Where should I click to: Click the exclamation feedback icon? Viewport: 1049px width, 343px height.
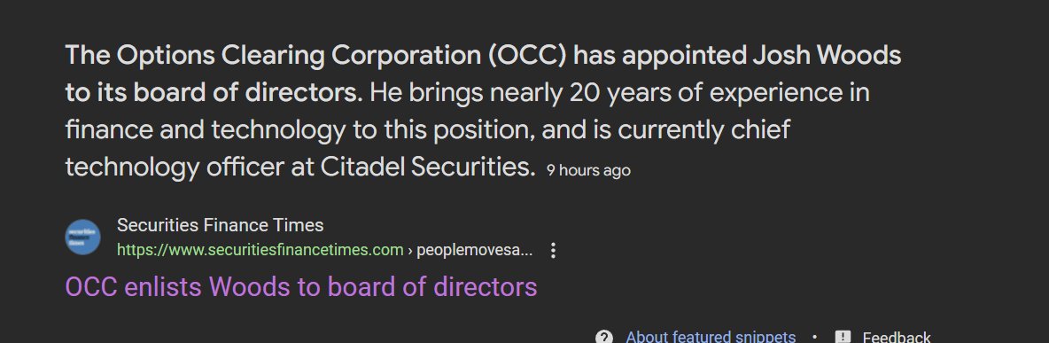(x=843, y=336)
